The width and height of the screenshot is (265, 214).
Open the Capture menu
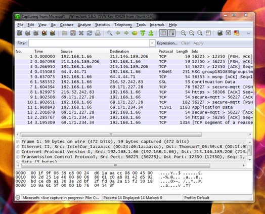tap(67, 25)
